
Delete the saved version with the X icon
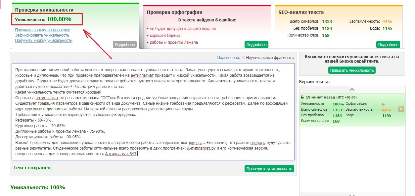point(401,109)
